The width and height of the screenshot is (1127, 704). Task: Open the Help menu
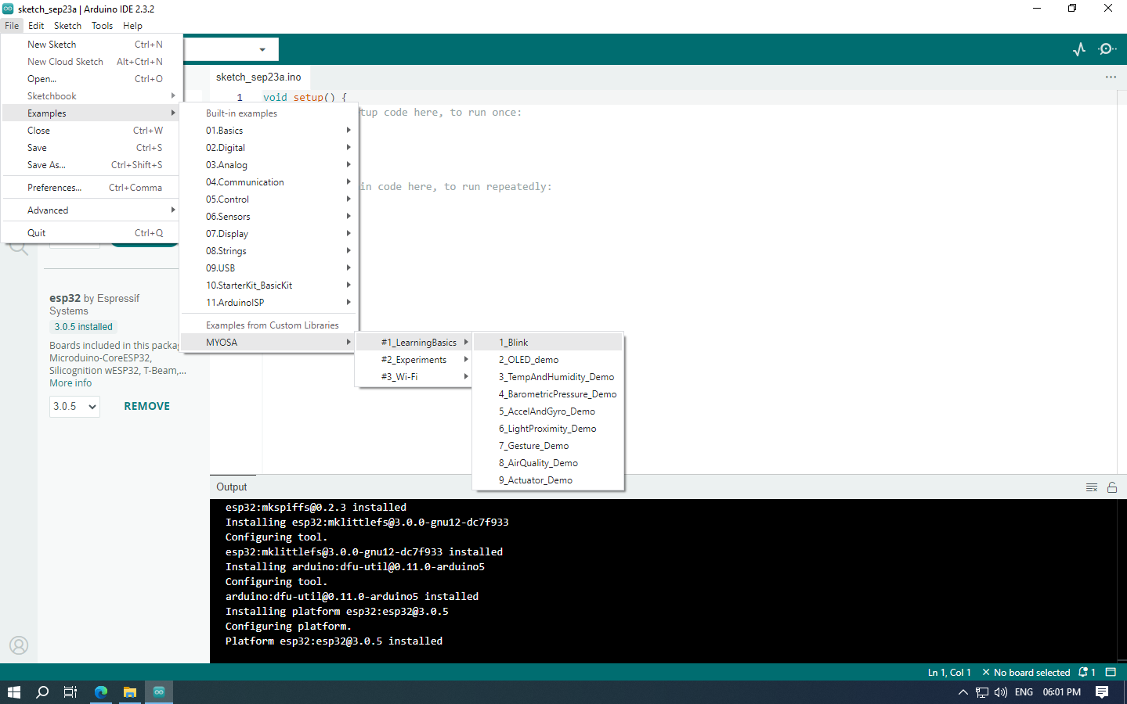132,26
